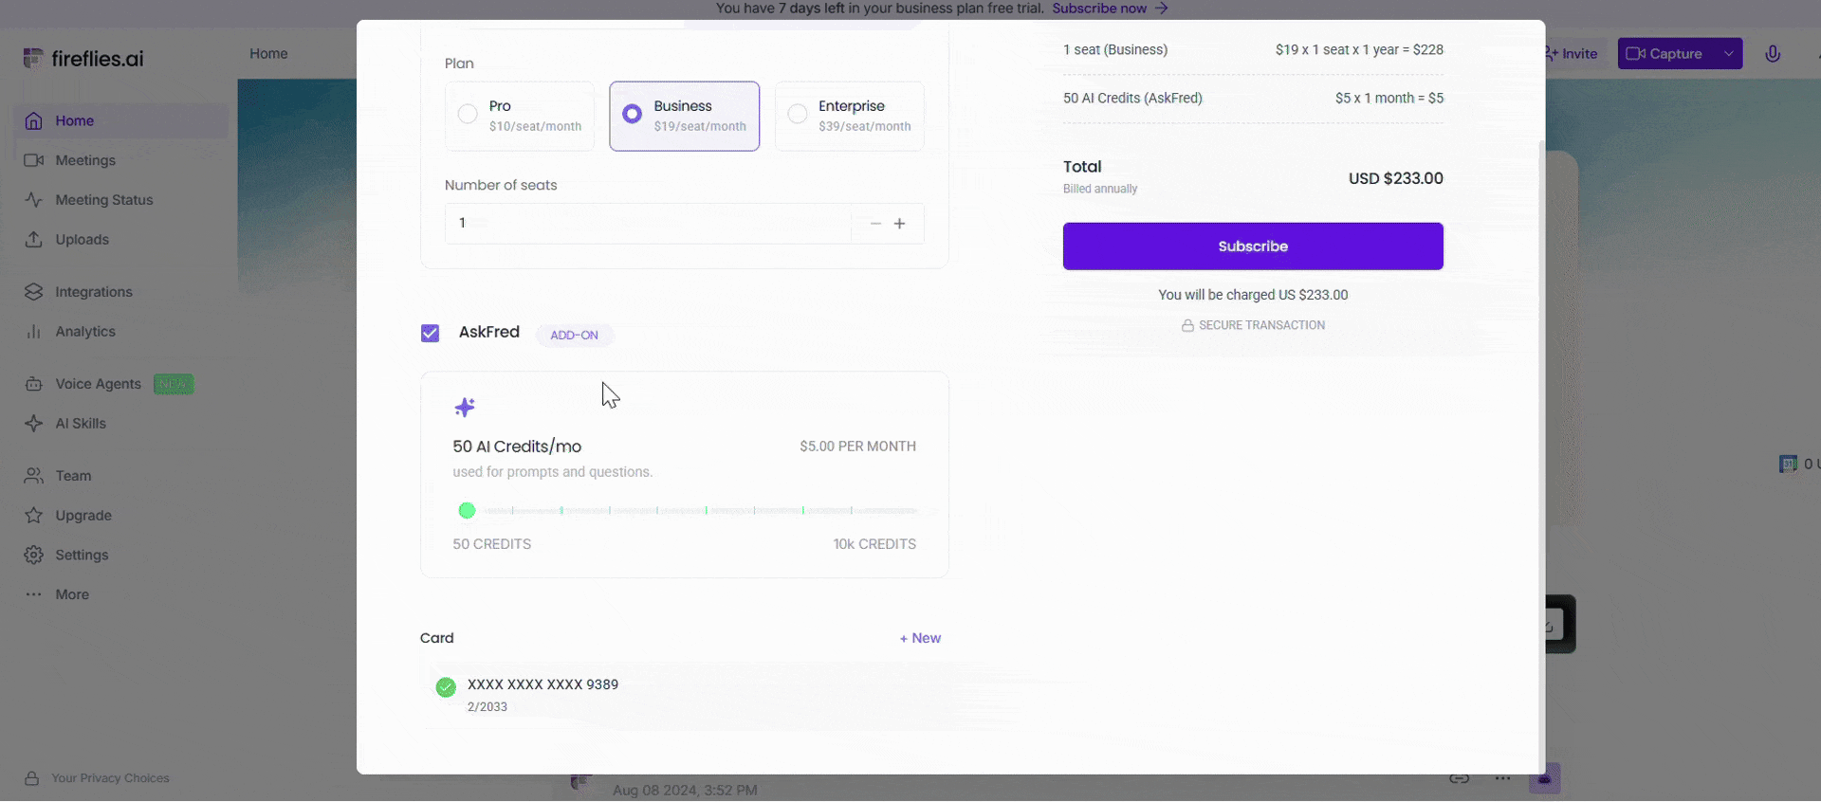Click the link icon on the meeting row
1821x802 pixels.
[x=1460, y=778]
